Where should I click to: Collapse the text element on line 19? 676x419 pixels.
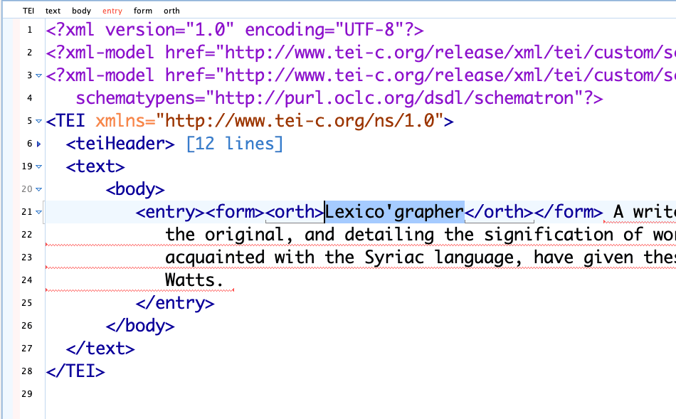point(38,166)
